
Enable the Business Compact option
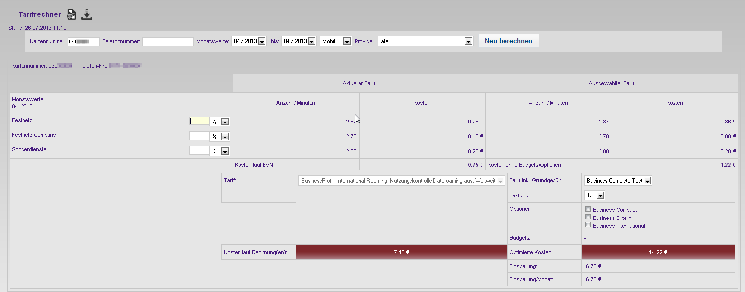pyautogui.click(x=588, y=210)
